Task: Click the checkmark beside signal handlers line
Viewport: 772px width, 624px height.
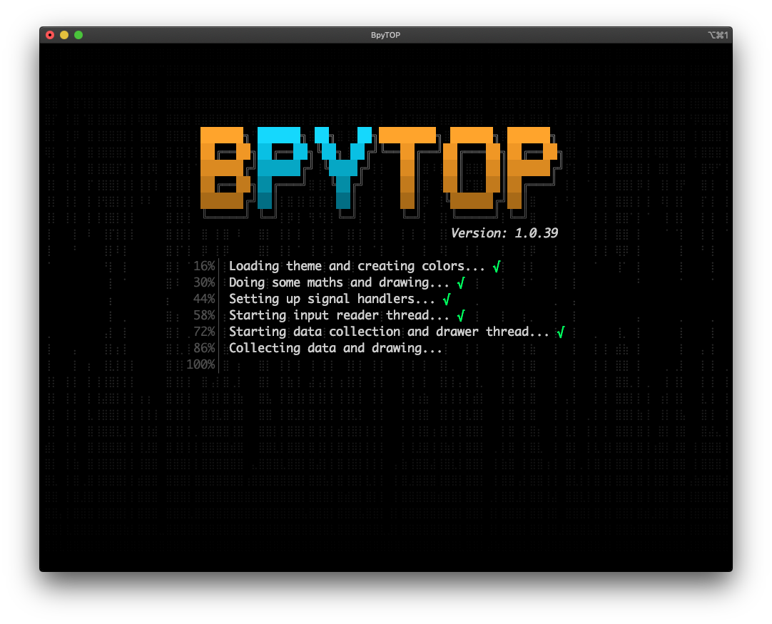Action: (447, 299)
